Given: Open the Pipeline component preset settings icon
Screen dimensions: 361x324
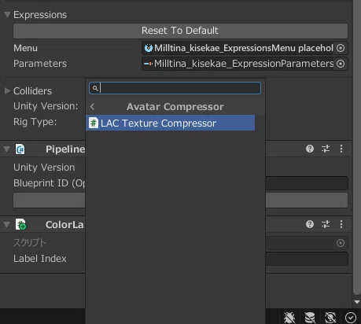Looking at the screenshot, I should (x=326, y=149).
